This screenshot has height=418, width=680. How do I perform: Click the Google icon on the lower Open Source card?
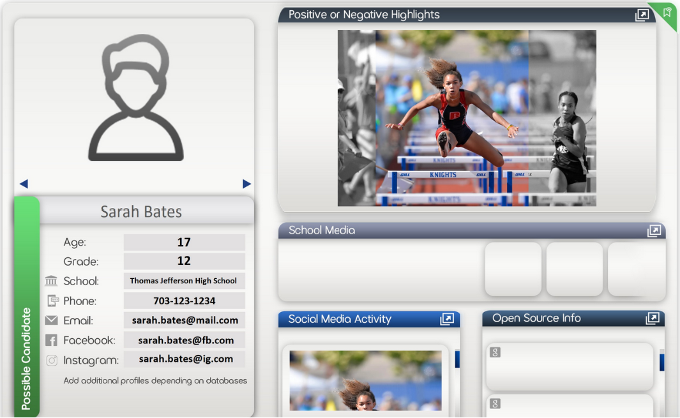[495, 404]
